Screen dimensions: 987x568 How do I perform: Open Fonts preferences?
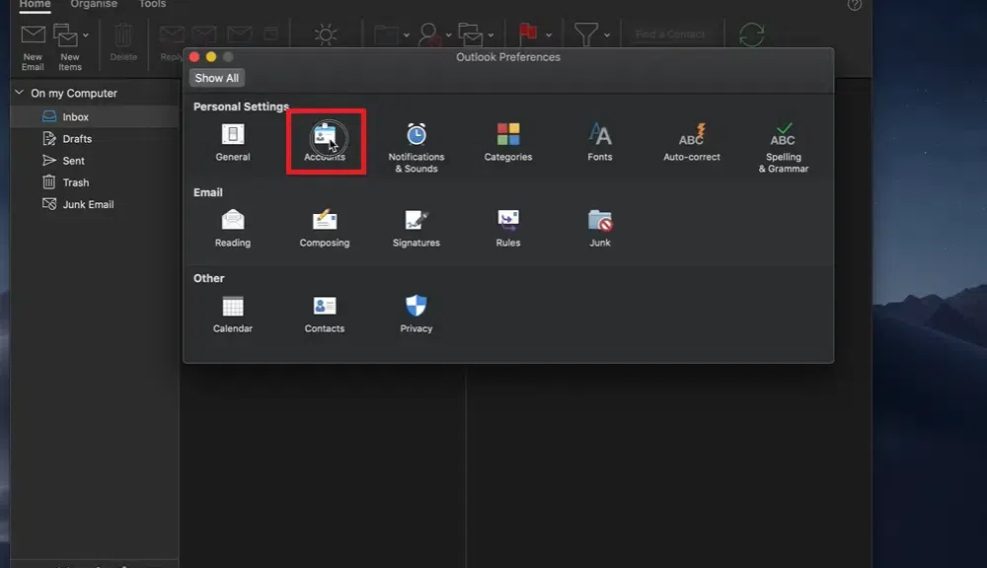599,142
